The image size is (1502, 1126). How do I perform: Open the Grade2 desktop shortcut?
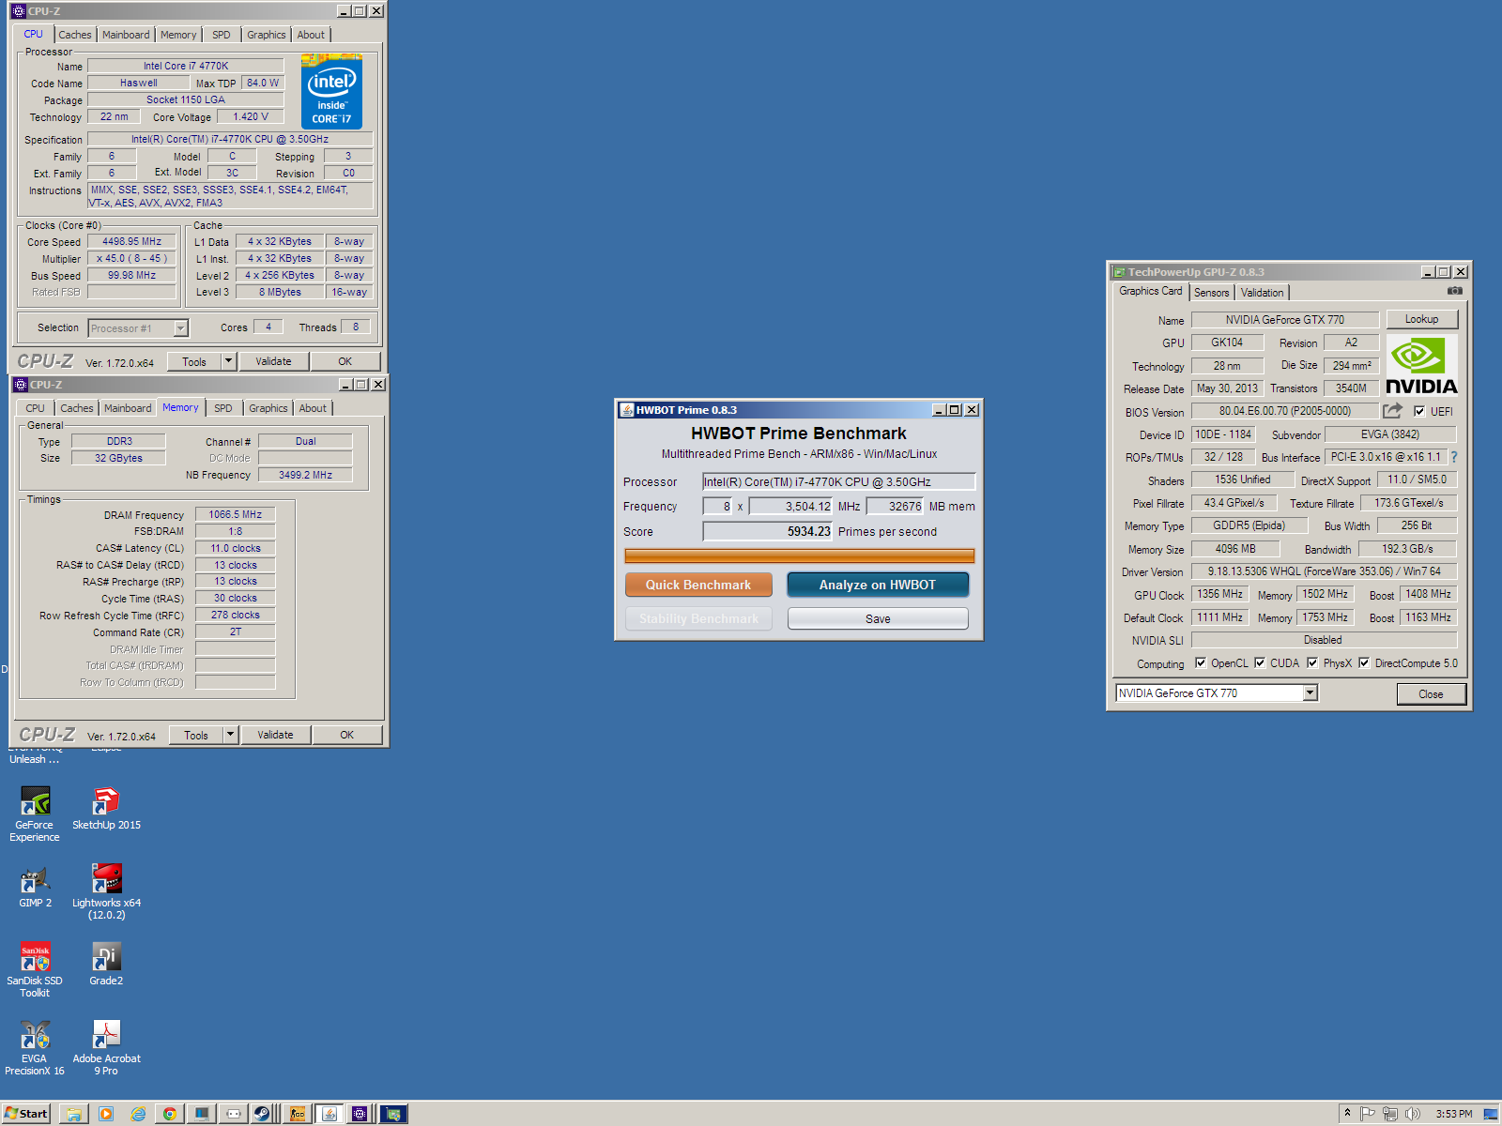(106, 964)
